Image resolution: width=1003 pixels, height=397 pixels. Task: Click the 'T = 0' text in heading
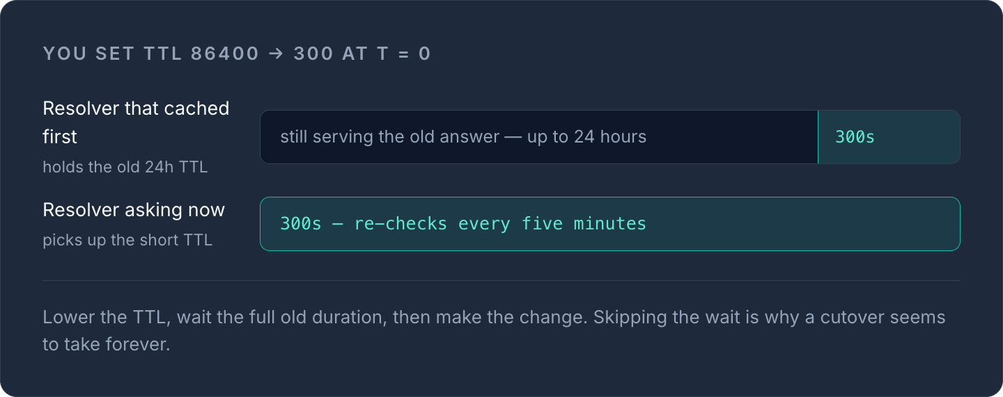pyautogui.click(x=404, y=54)
